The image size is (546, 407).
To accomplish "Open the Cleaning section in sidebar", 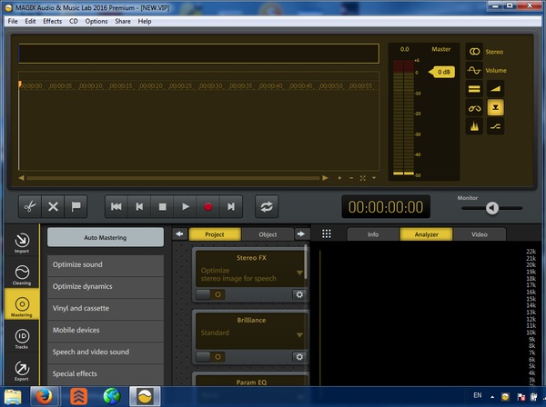I will point(22,275).
